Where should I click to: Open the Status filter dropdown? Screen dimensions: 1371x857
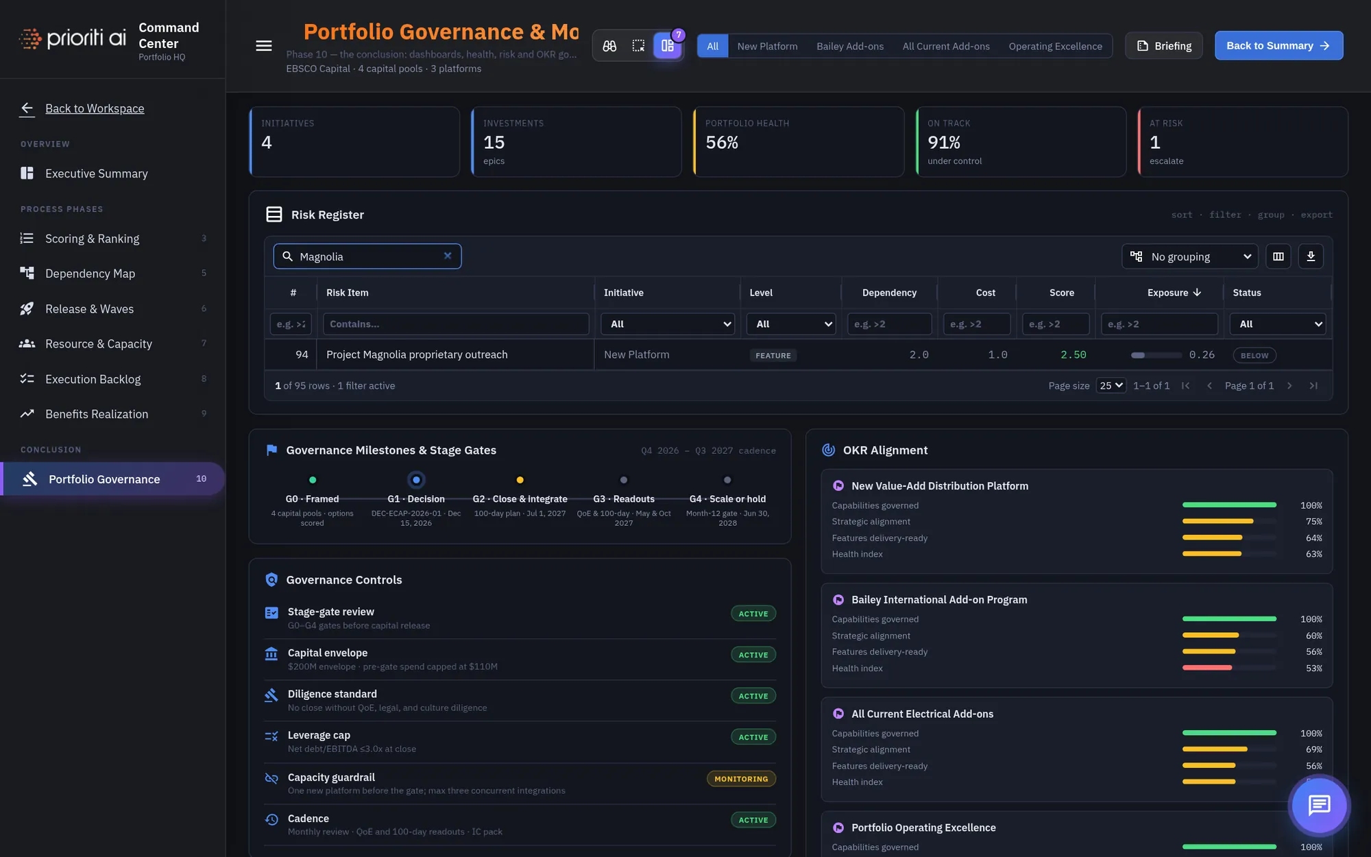pos(1278,324)
